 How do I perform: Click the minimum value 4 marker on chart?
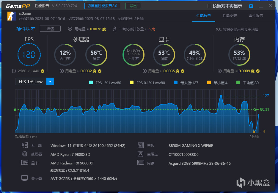254,132
